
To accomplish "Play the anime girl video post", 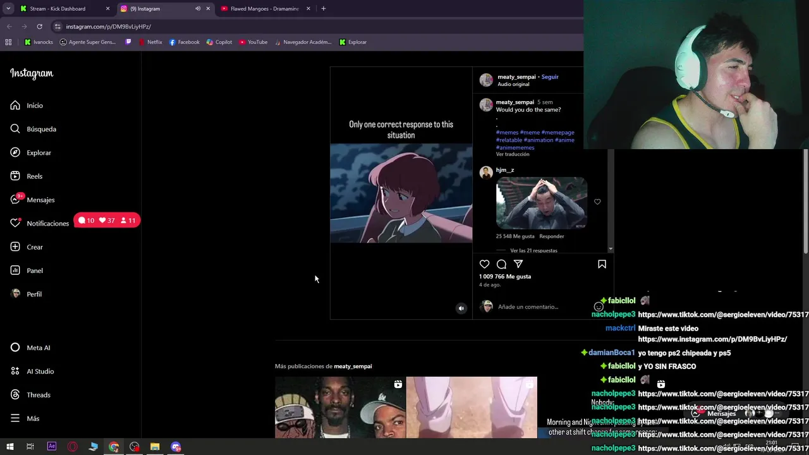I will pos(401,193).
